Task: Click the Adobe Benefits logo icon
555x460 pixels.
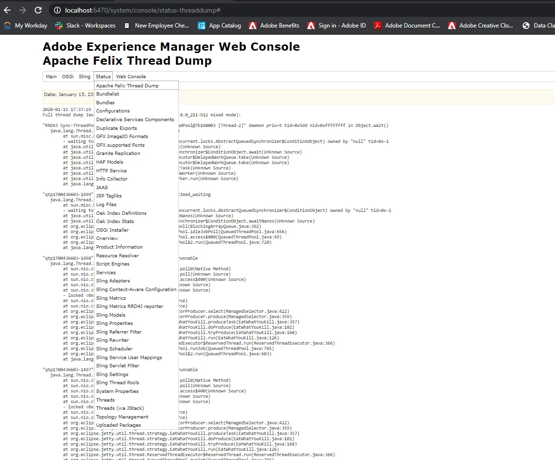Action: point(253,26)
